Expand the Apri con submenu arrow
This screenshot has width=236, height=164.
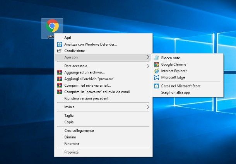coord(148,57)
